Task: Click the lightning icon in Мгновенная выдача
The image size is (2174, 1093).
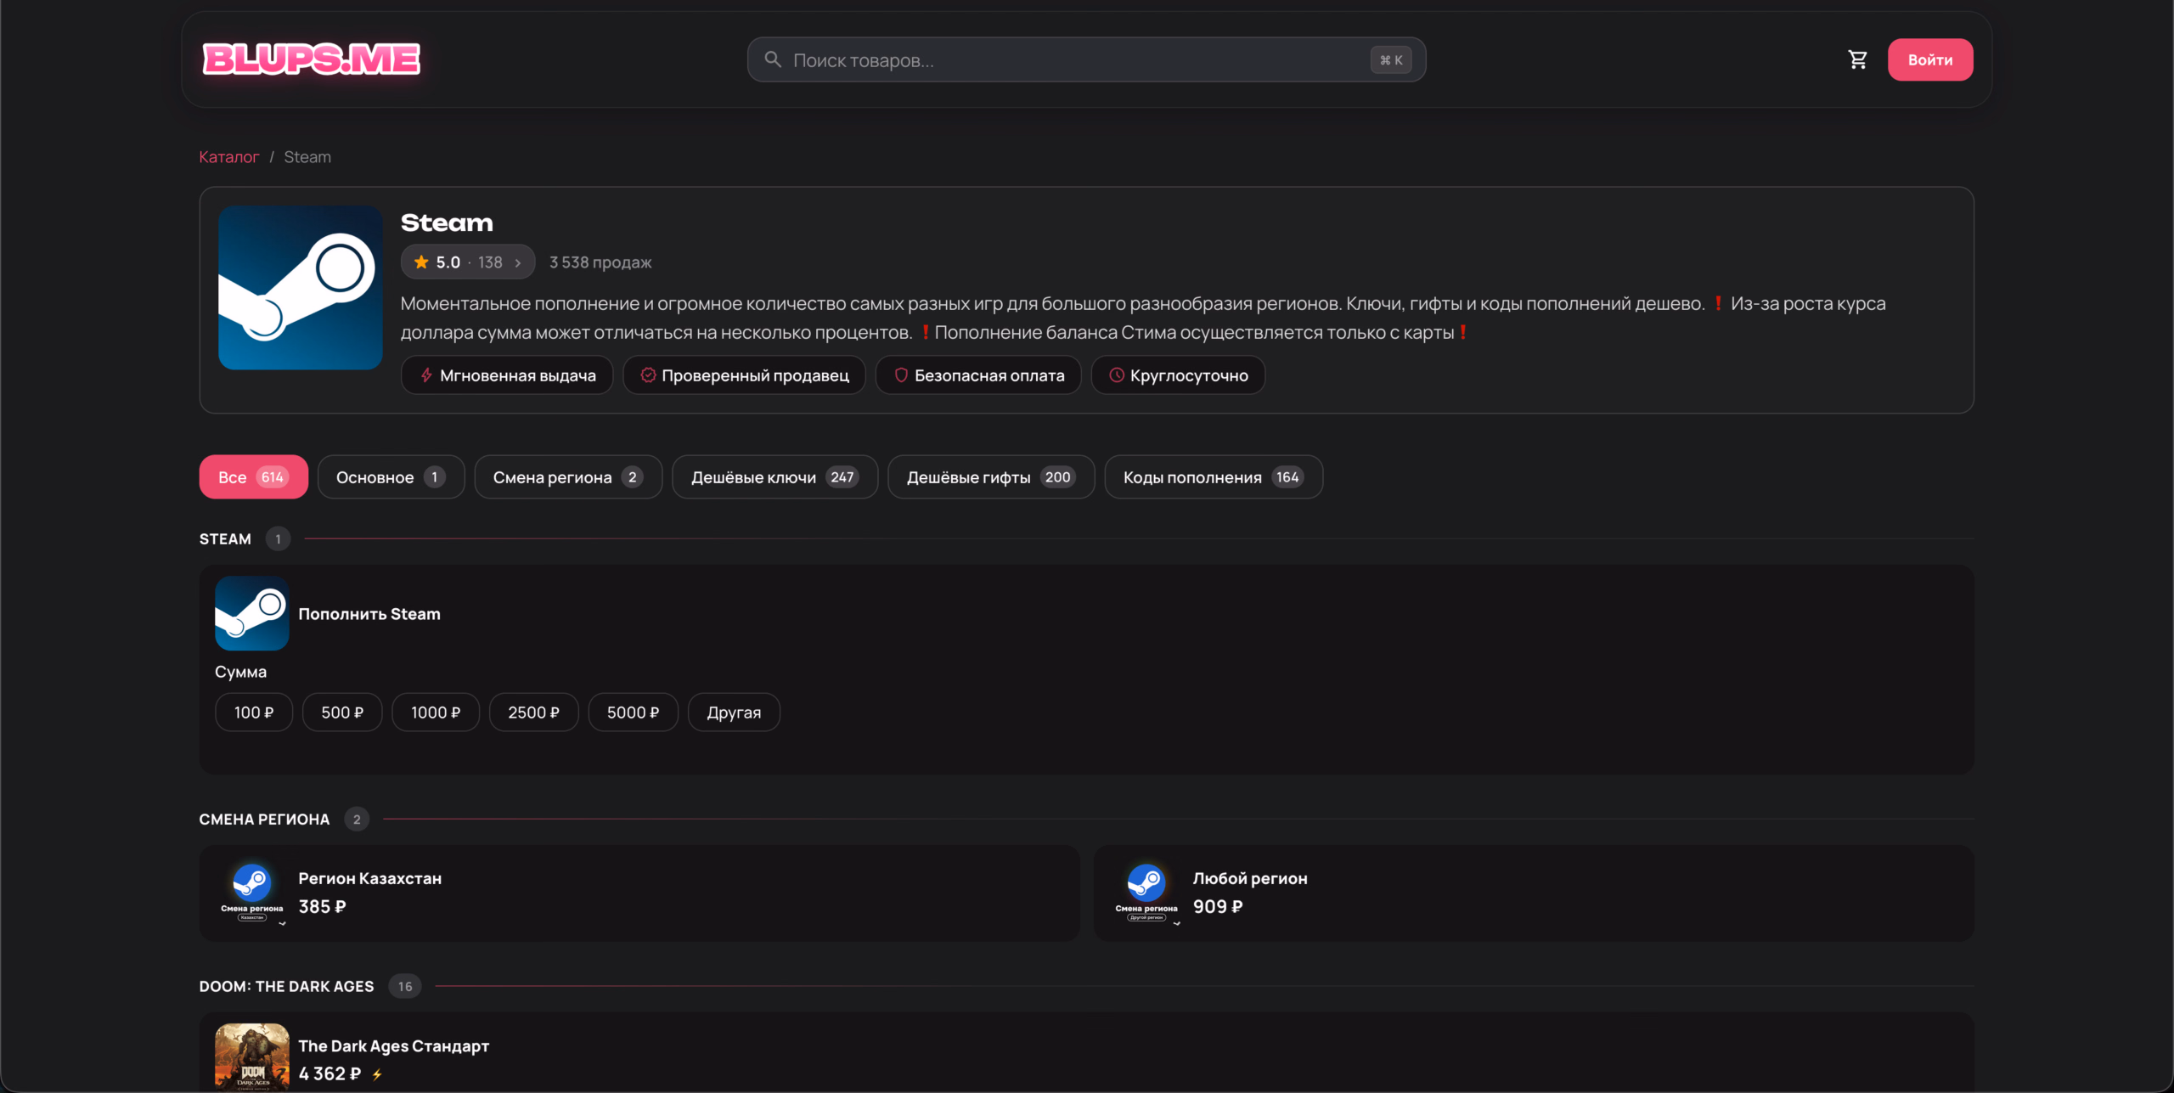Action: [x=426, y=375]
